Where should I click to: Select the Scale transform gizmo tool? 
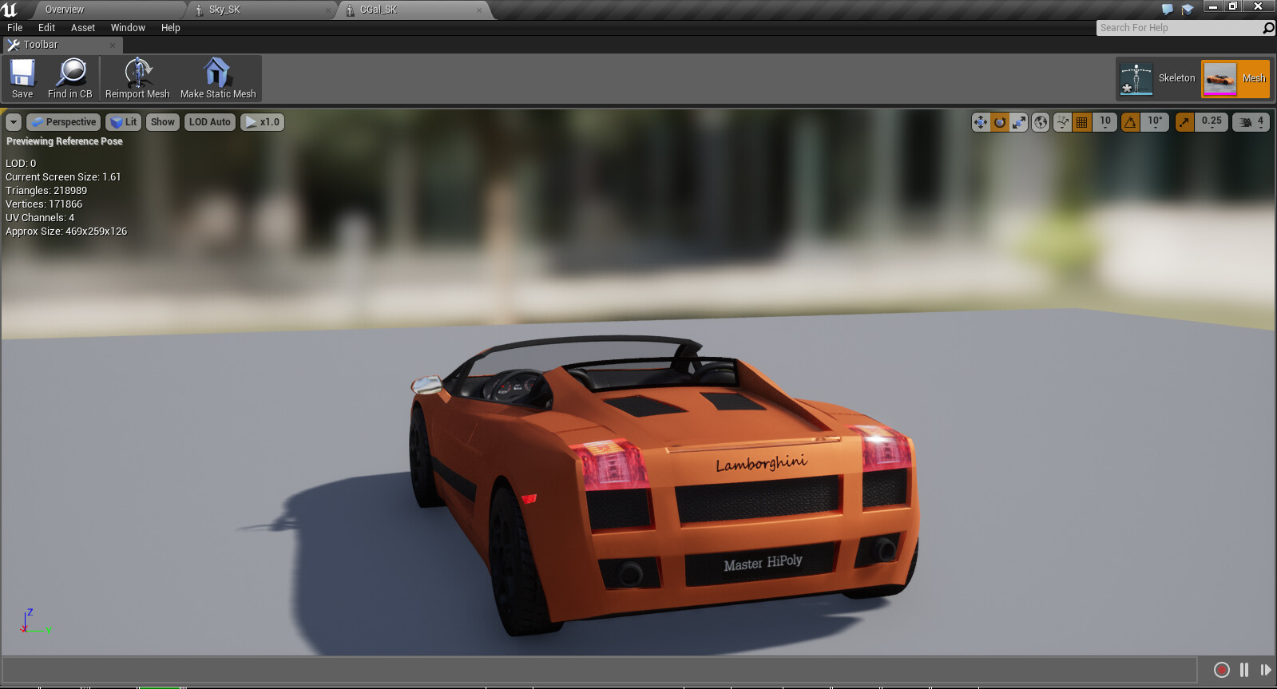1019,122
